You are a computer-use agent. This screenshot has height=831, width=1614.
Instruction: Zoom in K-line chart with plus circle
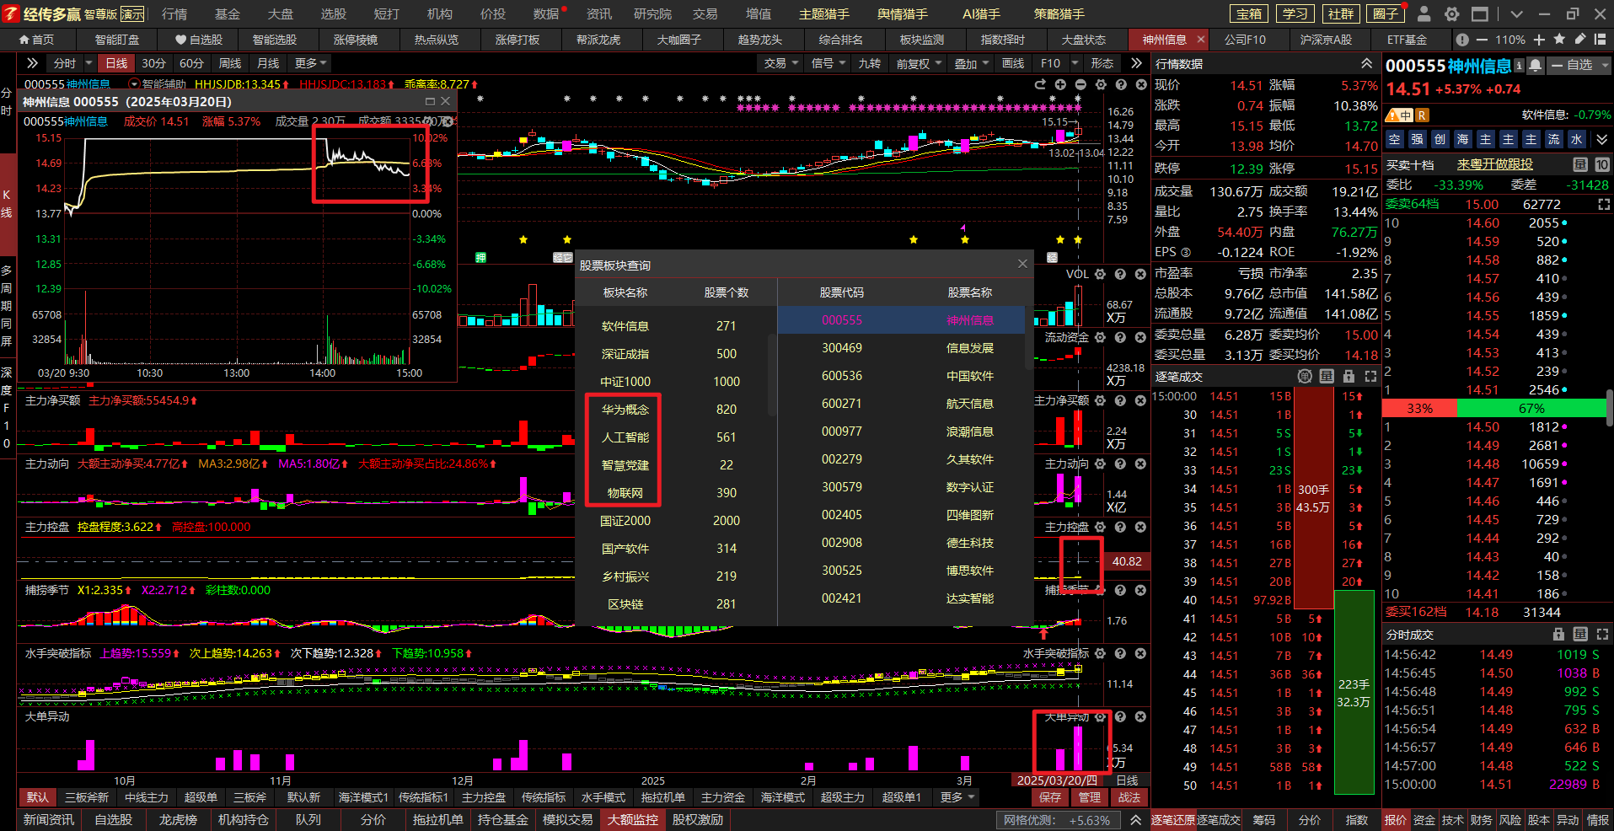(1060, 84)
